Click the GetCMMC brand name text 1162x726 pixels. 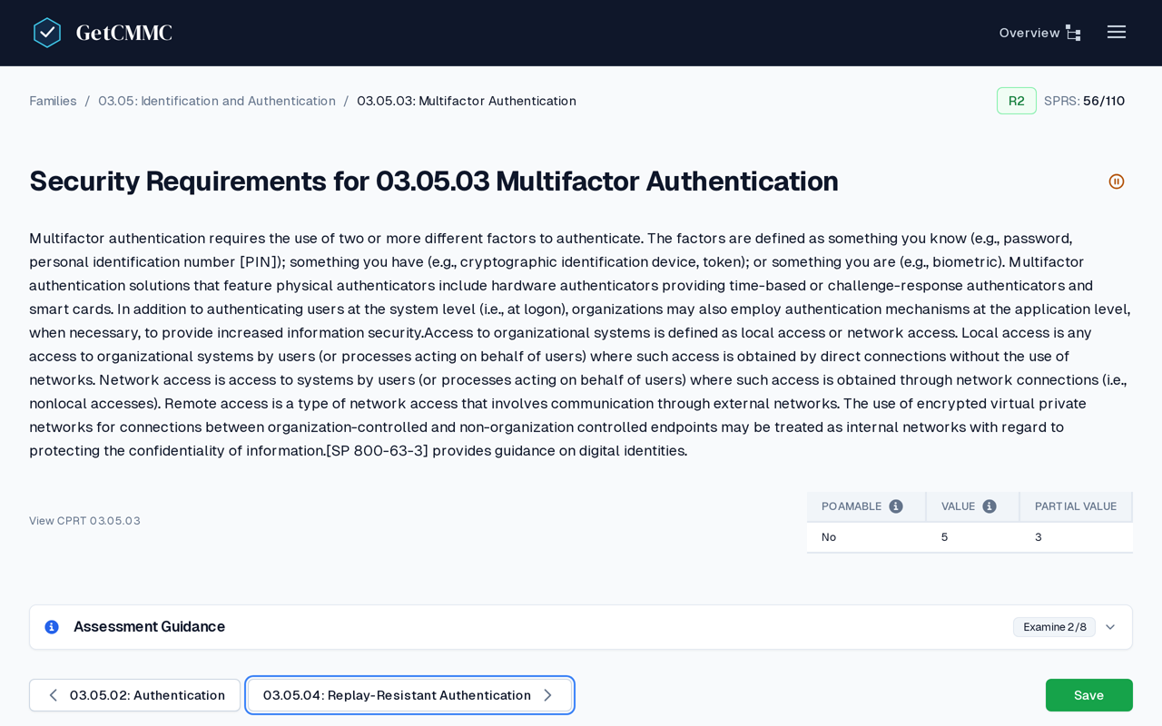(x=123, y=33)
